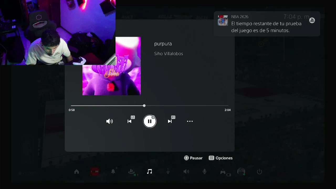This screenshot has width=336, height=189.
Task: Toggle the microphone icon
Action: point(204,172)
